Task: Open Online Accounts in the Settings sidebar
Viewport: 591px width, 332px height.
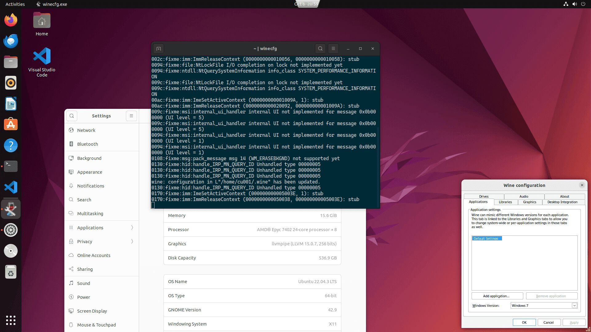Action: (x=102, y=255)
